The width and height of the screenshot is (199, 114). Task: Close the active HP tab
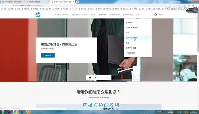coord(73,2)
